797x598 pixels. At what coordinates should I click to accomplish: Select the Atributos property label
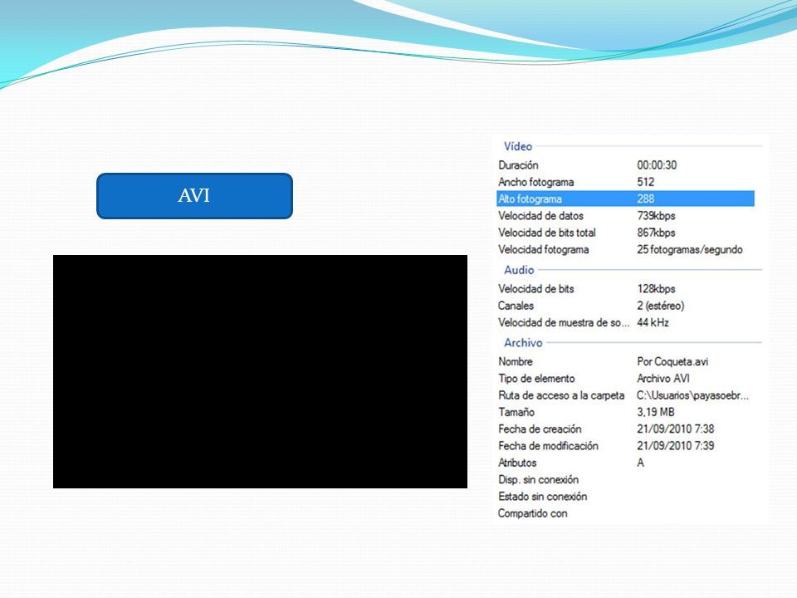coord(517,463)
